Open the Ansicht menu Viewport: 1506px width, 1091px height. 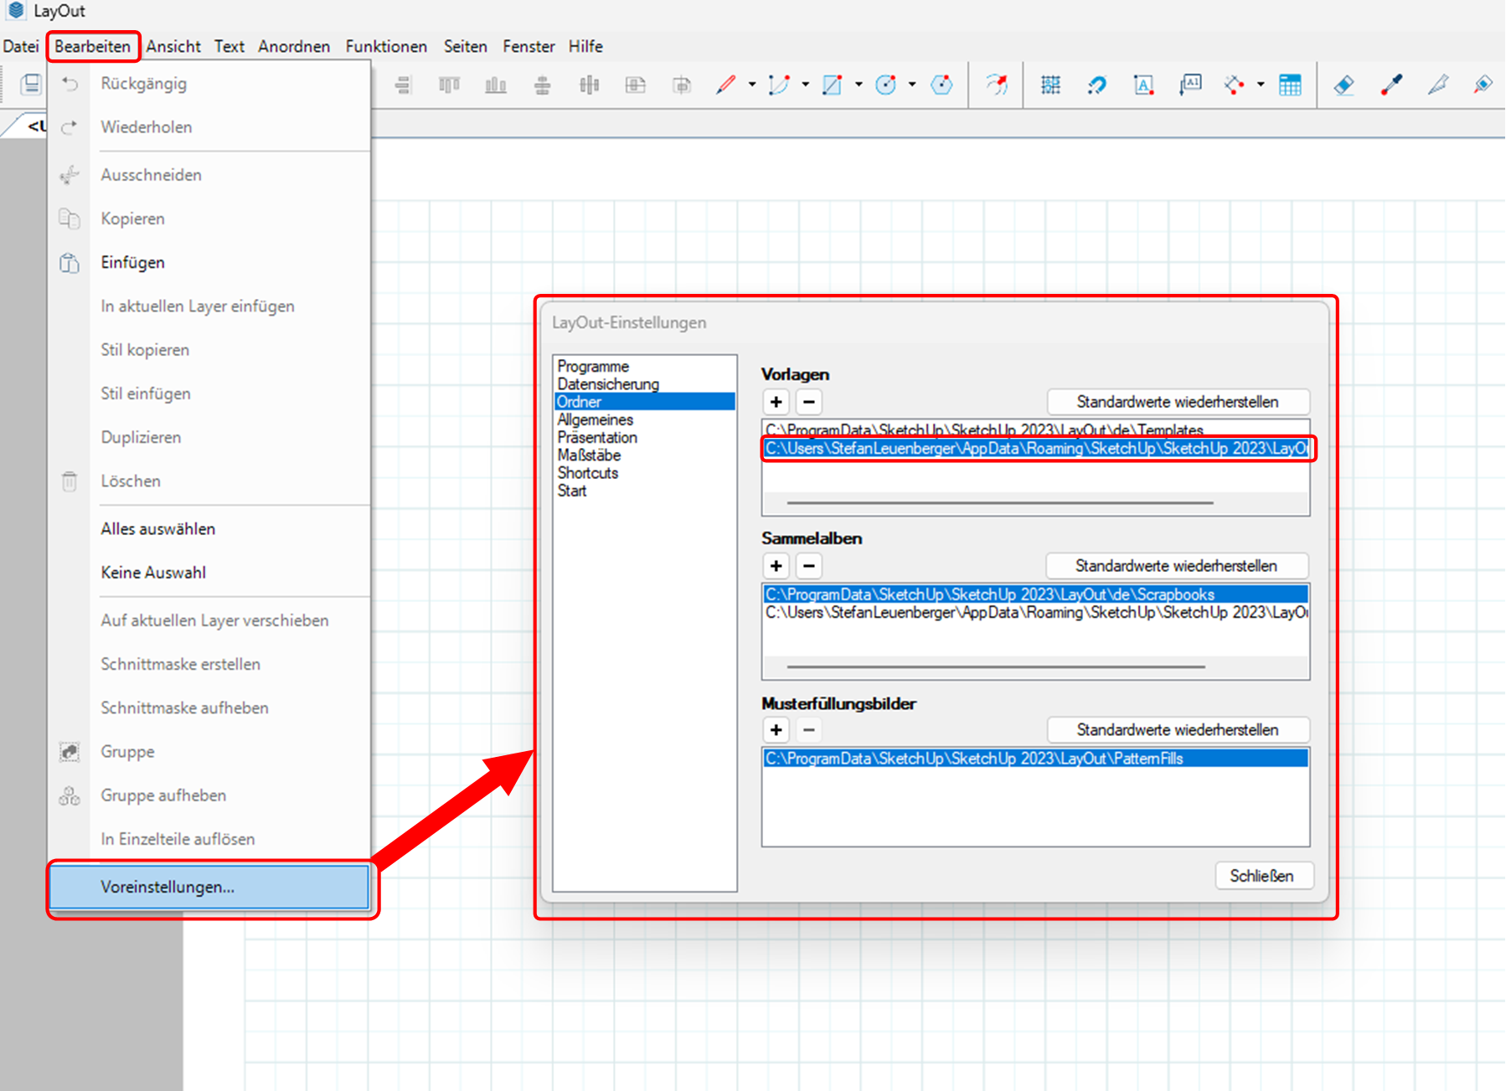[173, 46]
